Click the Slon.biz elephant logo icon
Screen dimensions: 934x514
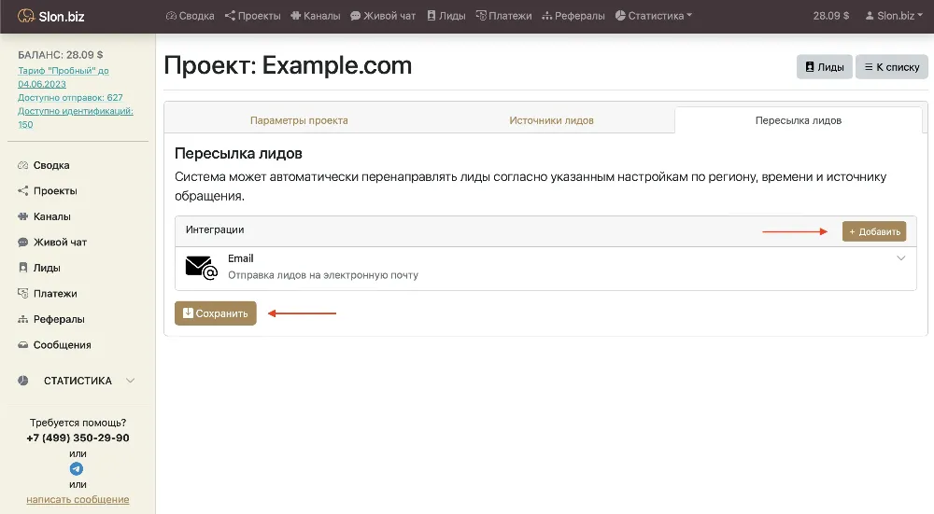point(26,16)
